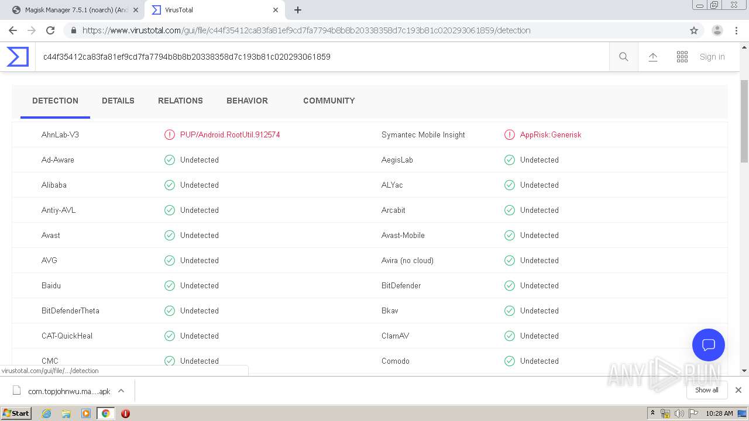This screenshot has width=749, height=421.
Task: Click the Antiy-AVL engine name
Action: coord(59,210)
